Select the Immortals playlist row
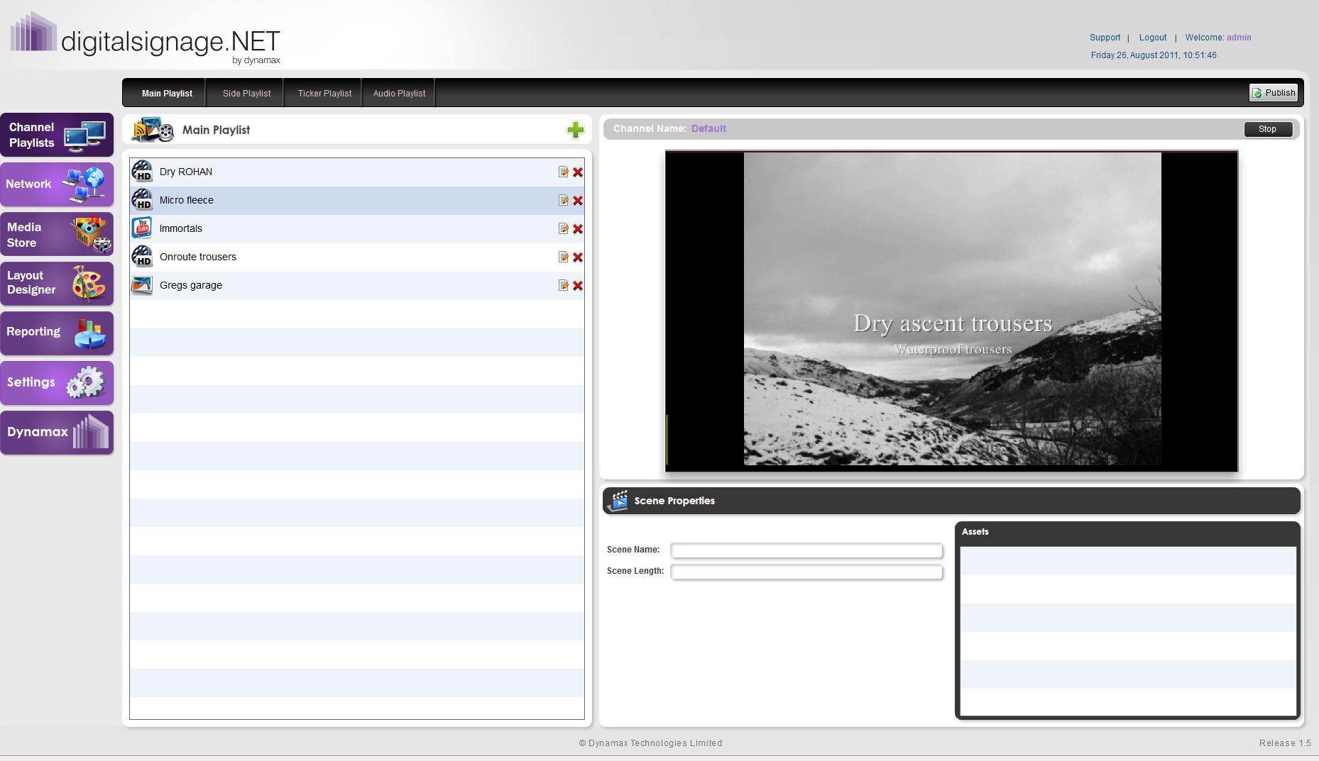 (x=357, y=229)
